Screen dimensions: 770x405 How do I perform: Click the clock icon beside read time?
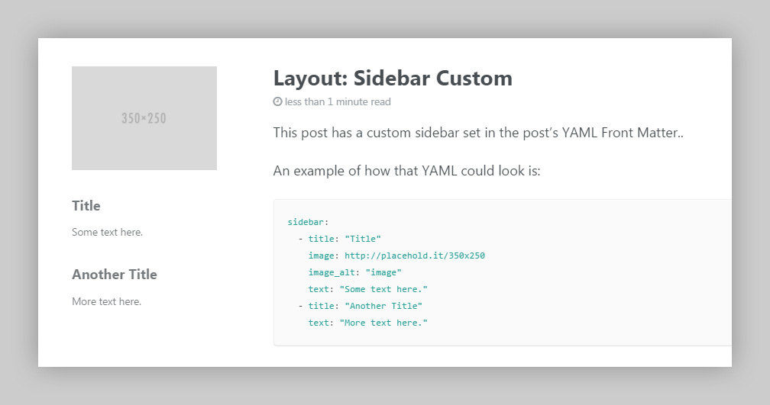[x=277, y=101]
